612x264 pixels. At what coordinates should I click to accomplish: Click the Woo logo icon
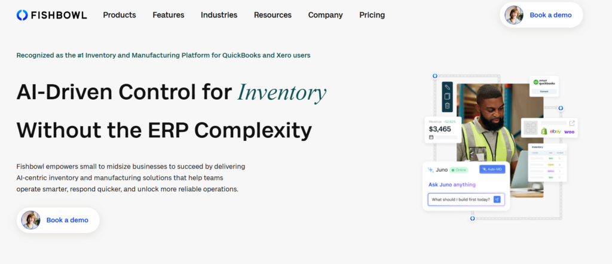[569, 131]
